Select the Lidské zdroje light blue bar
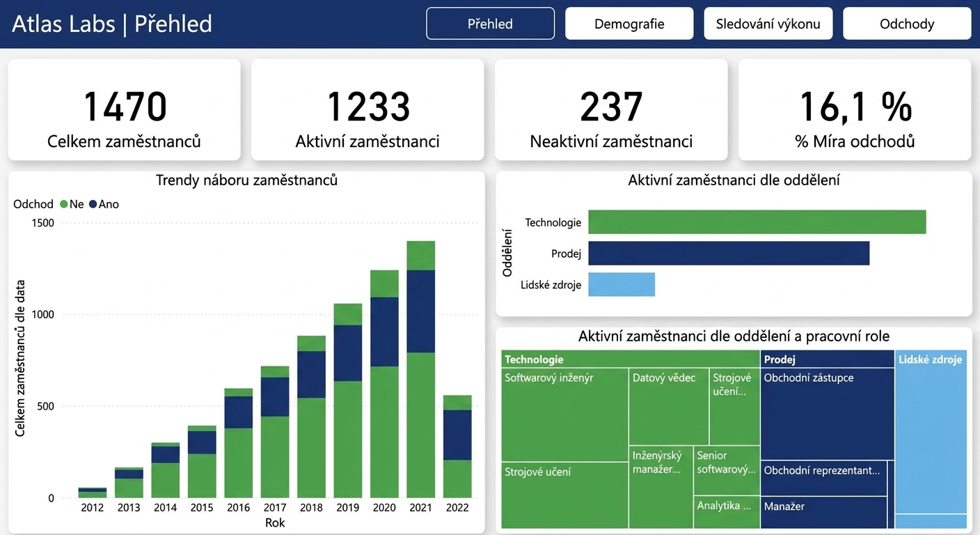Image resolution: width=980 pixels, height=535 pixels. pos(622,284)
